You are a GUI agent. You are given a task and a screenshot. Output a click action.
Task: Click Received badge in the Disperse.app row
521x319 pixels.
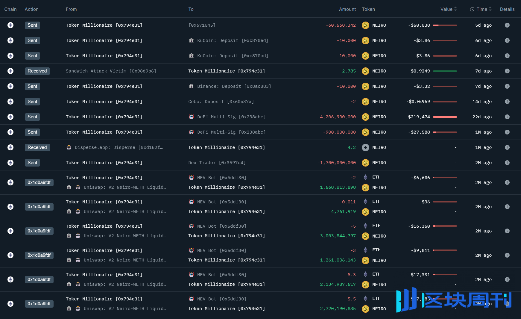click(37, 147)
